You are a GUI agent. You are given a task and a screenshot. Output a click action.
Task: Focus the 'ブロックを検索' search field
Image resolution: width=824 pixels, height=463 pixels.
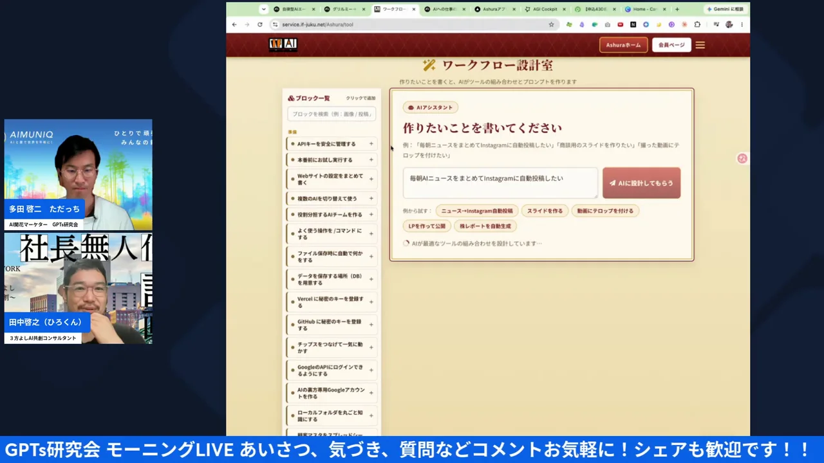coord(332,114)
